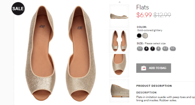Select the gold glittery color swatch

pos(145,36)
